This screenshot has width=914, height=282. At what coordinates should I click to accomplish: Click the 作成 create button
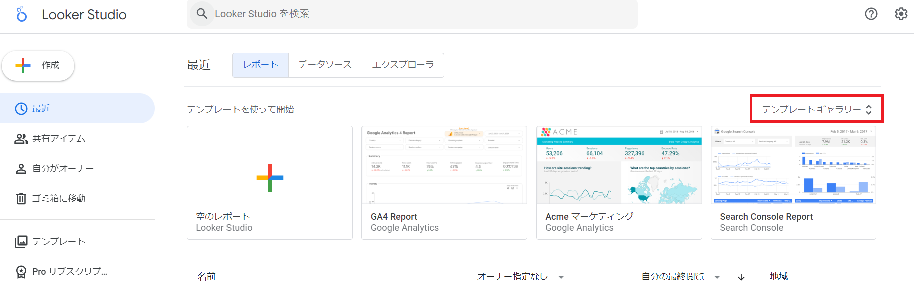pos(38,65)
